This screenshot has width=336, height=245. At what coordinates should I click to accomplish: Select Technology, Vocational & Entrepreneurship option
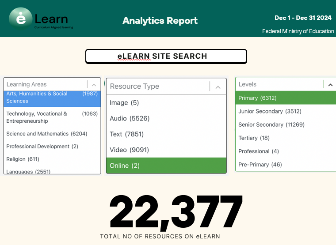coord(52,117)
